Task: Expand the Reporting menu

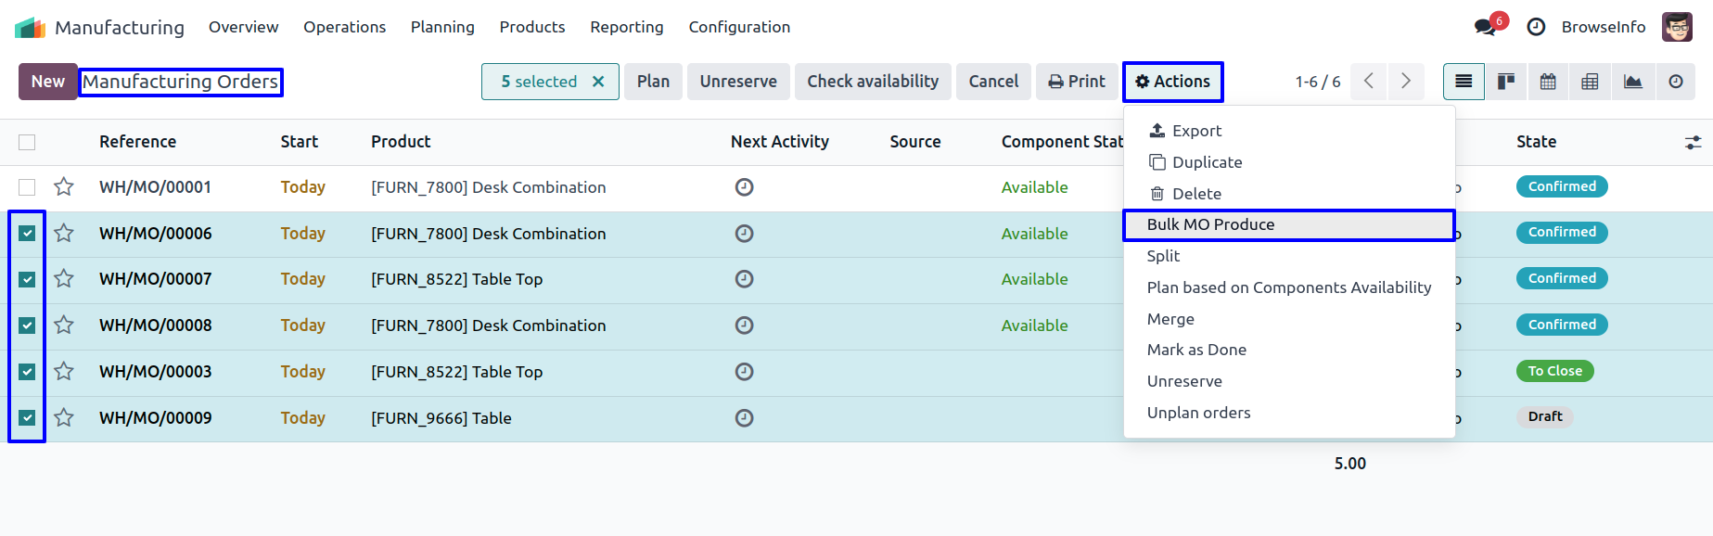Action: (x=626, y=27)
